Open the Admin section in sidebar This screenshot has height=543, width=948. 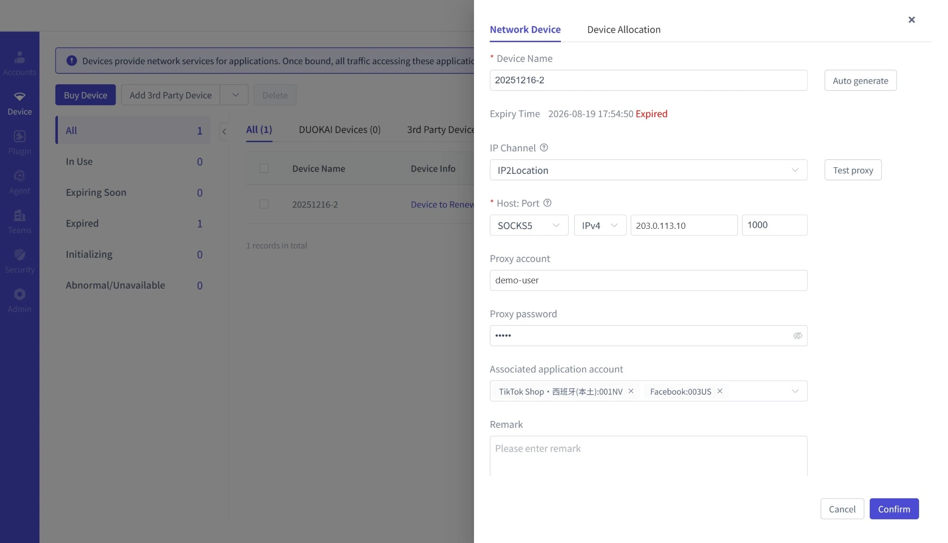pyautogui.click(x=19, y=300)
